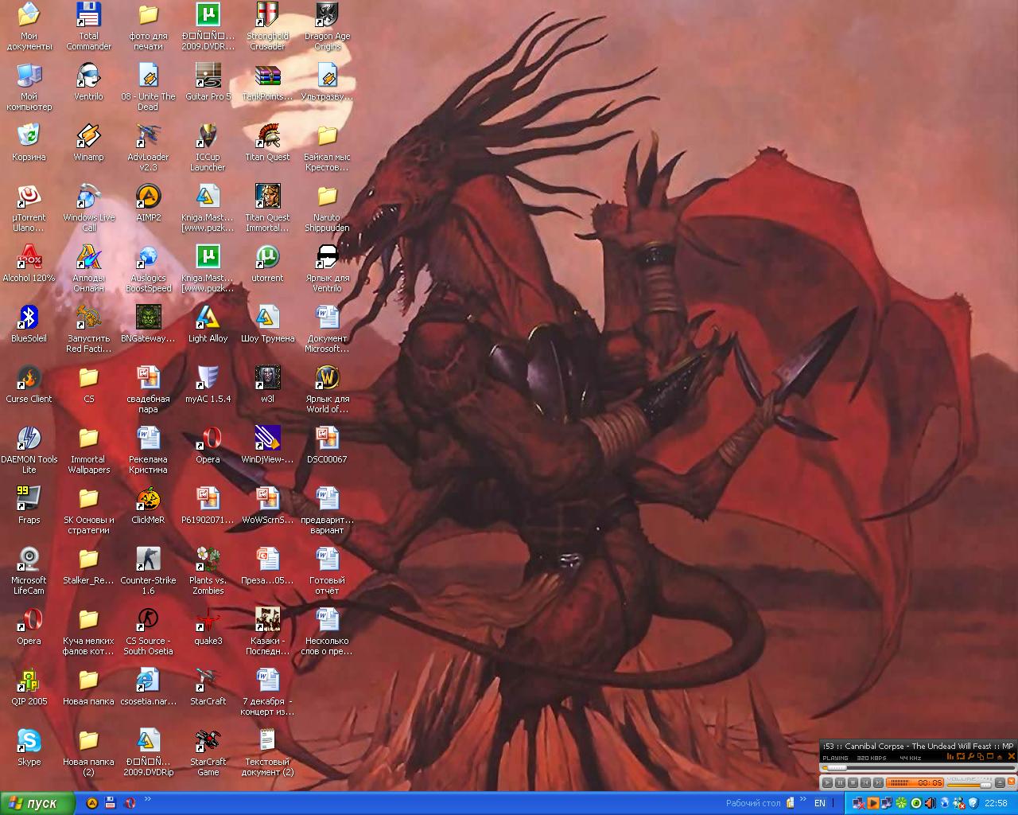Open the Dragon Age Origins shortcut

(x=326, y=16)
